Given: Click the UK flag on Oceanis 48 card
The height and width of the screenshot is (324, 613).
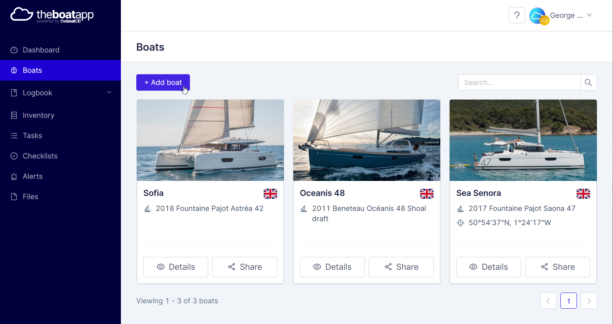Looking at the screenshot, I should [427, 194].
